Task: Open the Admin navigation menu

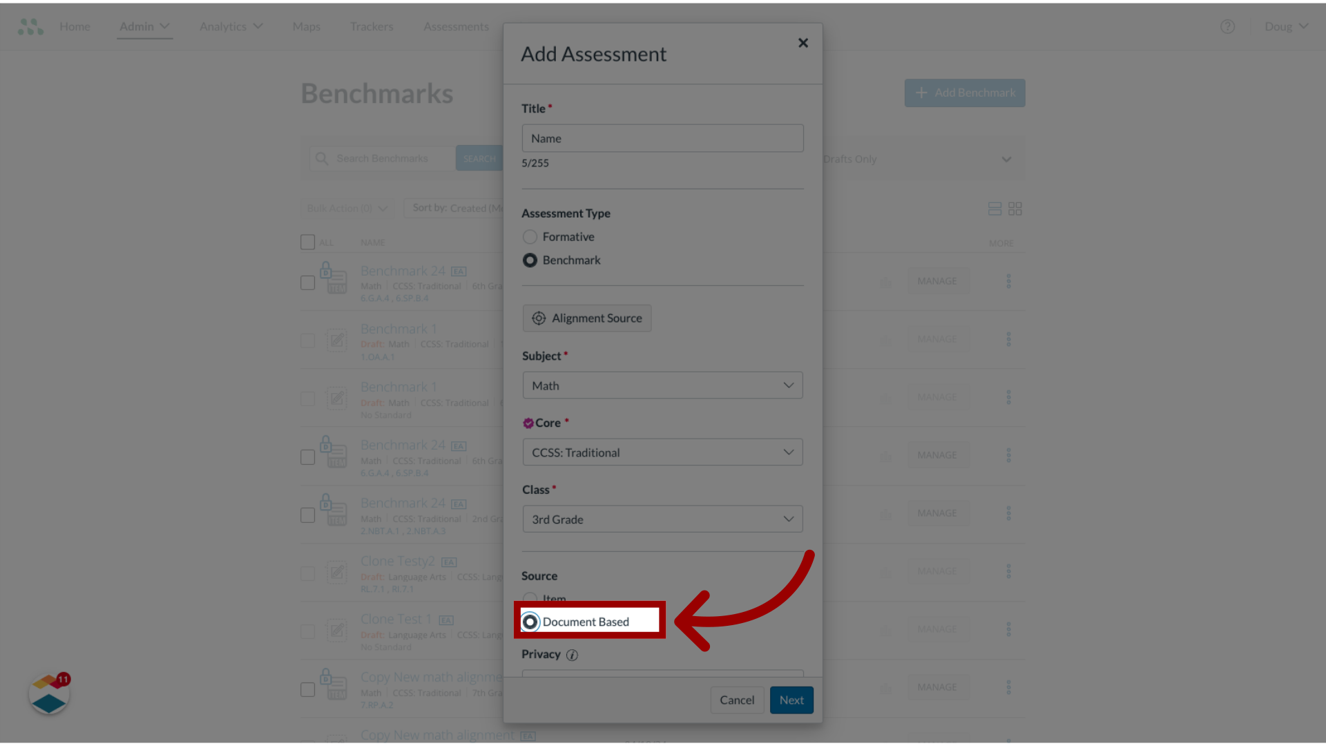Action: pyautogui.click(x=145, y=26)
